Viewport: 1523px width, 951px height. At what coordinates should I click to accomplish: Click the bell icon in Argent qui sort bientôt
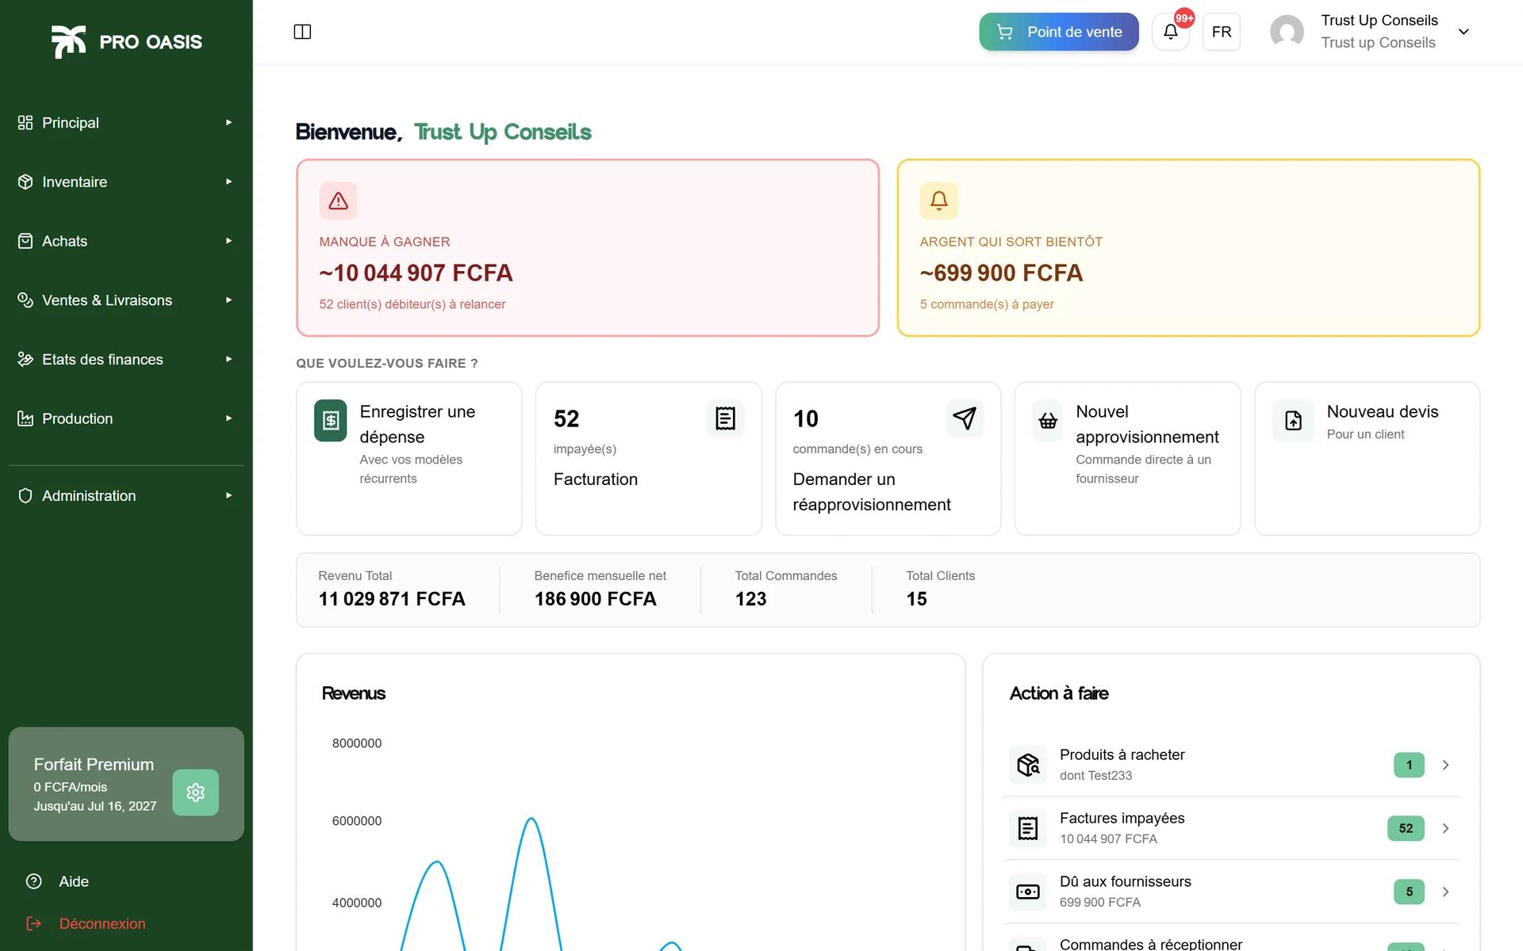point(938,201)
